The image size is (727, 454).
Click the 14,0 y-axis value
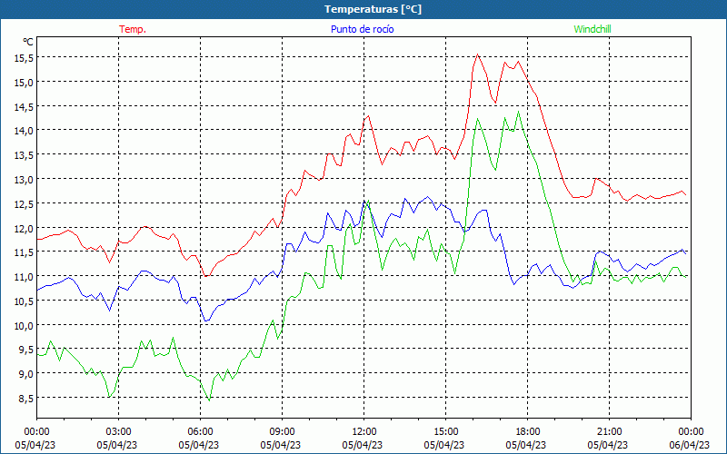25,131
